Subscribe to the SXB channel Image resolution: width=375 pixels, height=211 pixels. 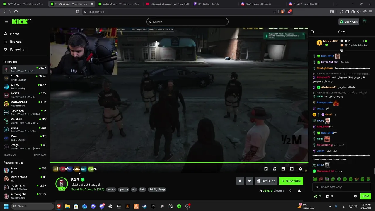[x=291, y=181]
